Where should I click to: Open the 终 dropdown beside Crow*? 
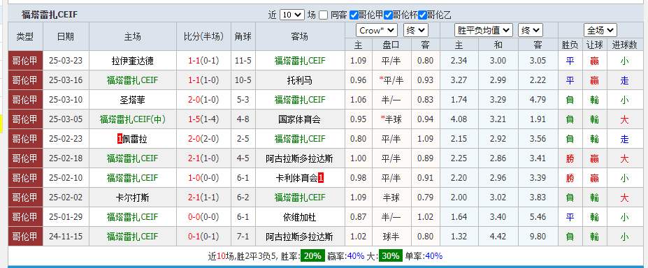pyautogui.click(x=416, y=31)
